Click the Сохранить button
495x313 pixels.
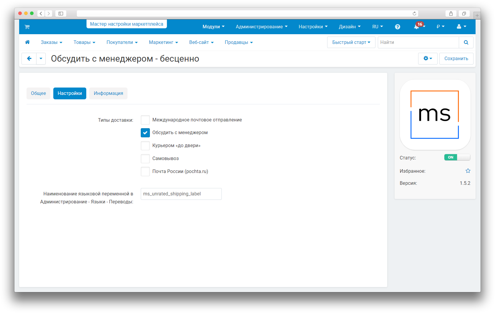tap(456, 59)
